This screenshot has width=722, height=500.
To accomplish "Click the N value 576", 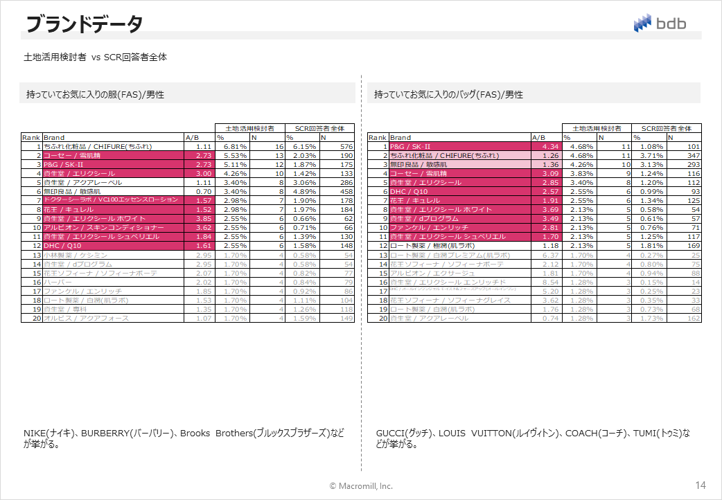I will point(337,146).
